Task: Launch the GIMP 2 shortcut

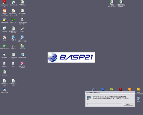Action: coord(13,46)
